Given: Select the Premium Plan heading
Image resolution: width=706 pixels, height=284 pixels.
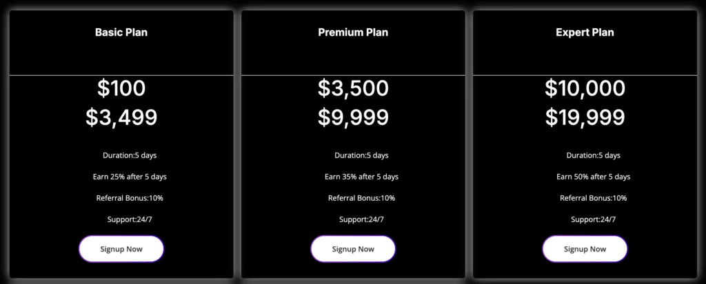Looking at the screenshot, I should click(353, 32).
